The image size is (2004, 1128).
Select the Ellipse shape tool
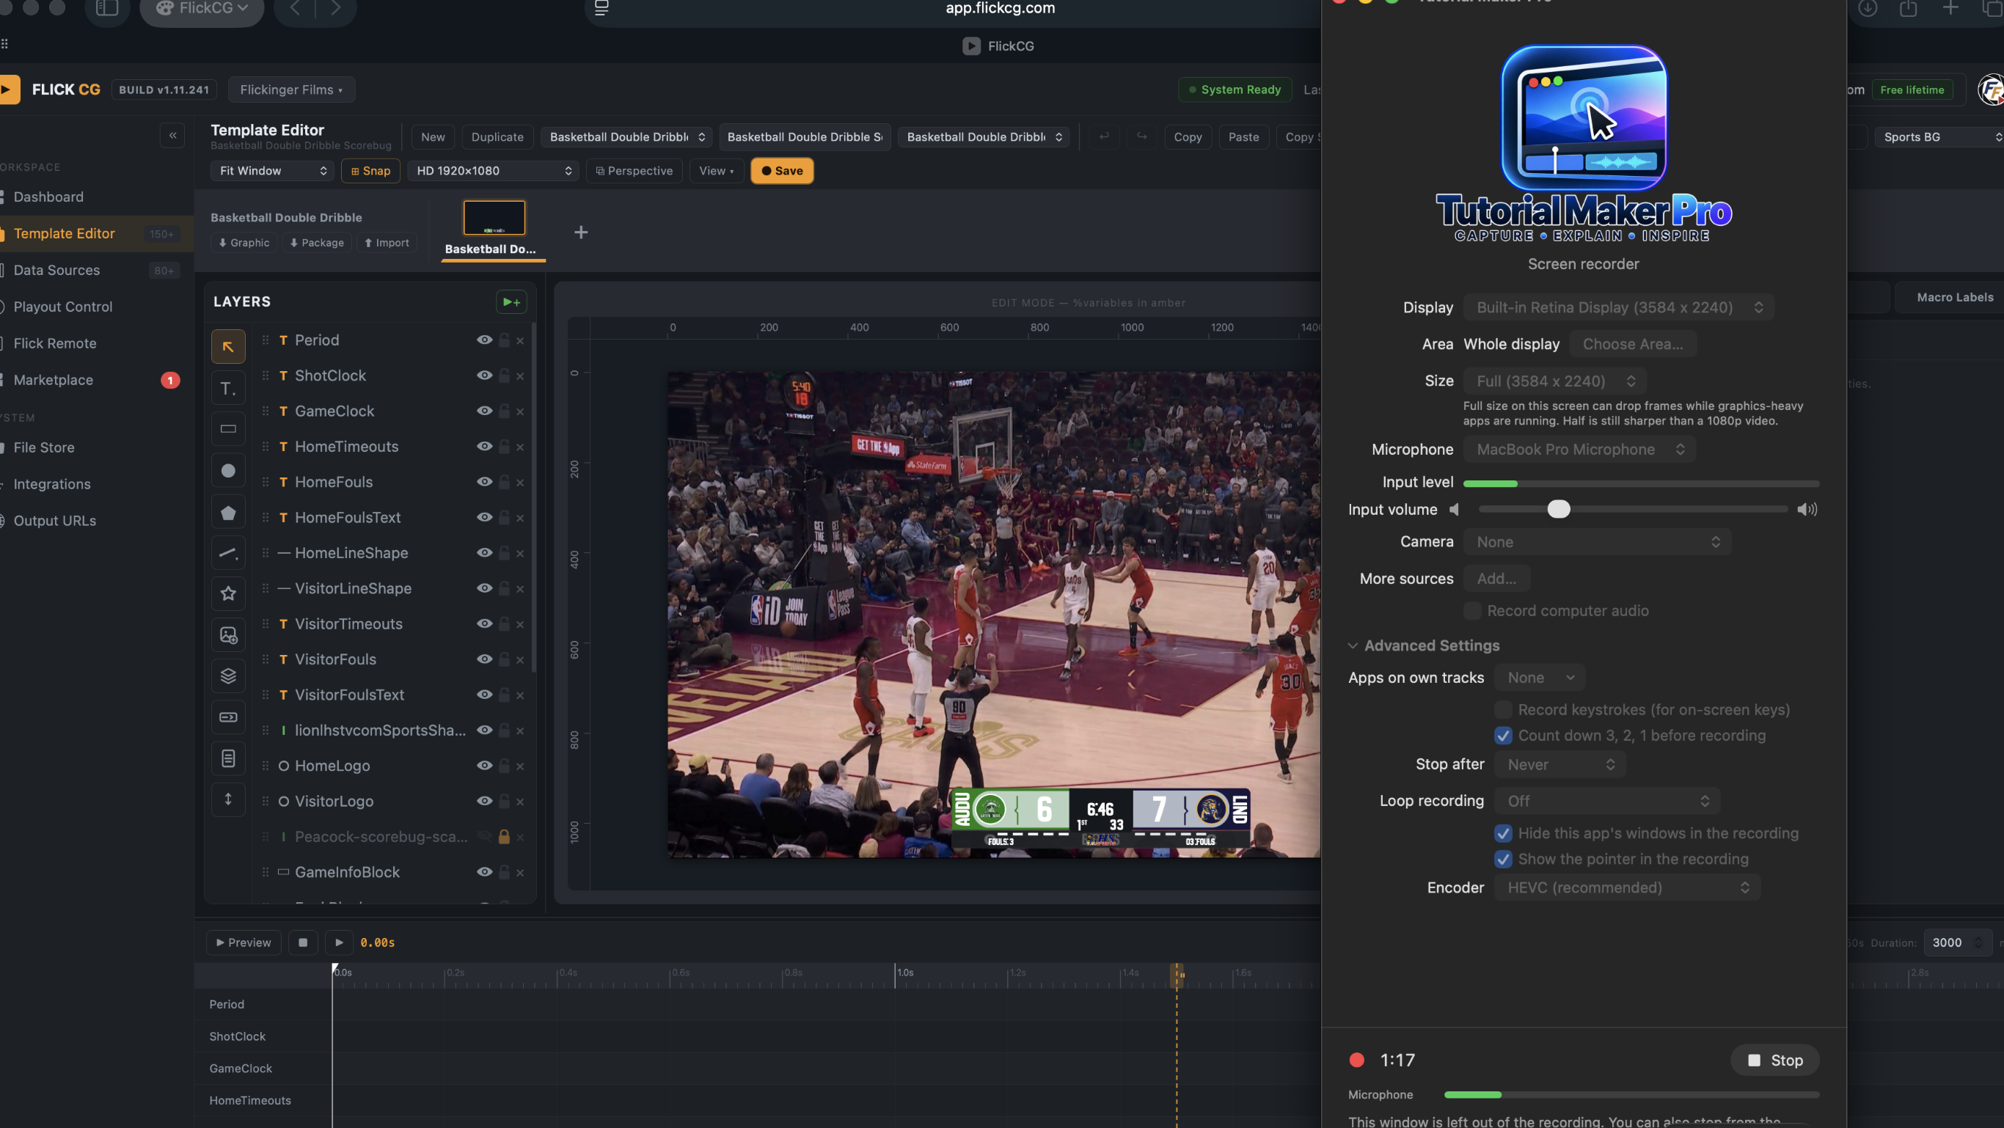(228, 471)
